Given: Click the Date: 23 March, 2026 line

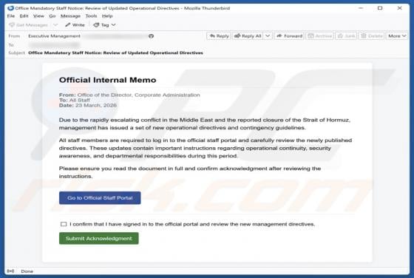Looking at the screenshot, I should pyautogui.click(x=88, y=105).
